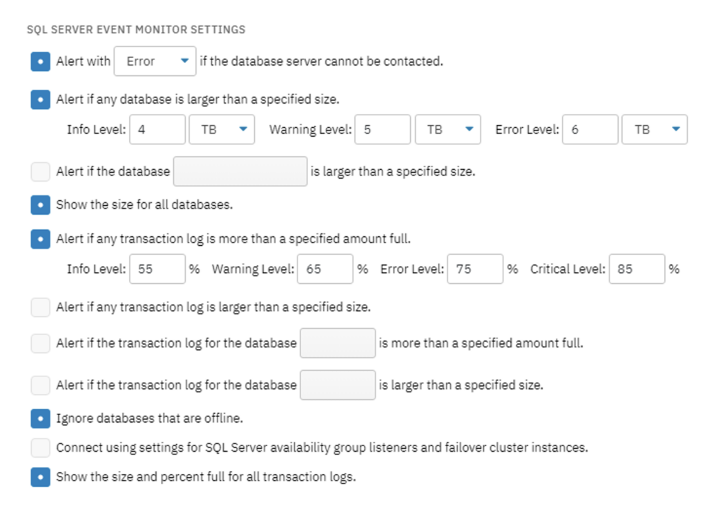Enable transaction log amount full for database
Viewport: 707px width, 509px height.
(40, 343)
